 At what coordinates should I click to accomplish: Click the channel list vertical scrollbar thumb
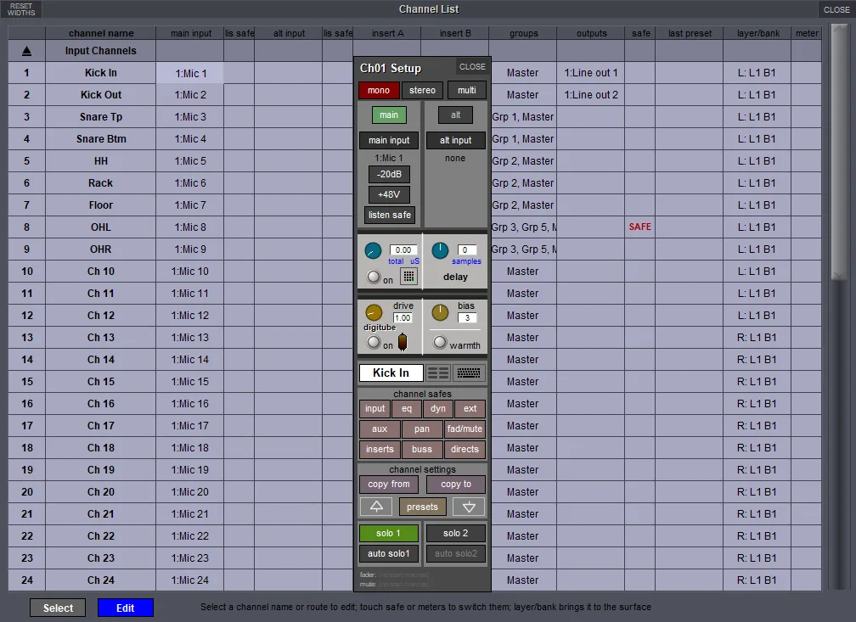839,152
